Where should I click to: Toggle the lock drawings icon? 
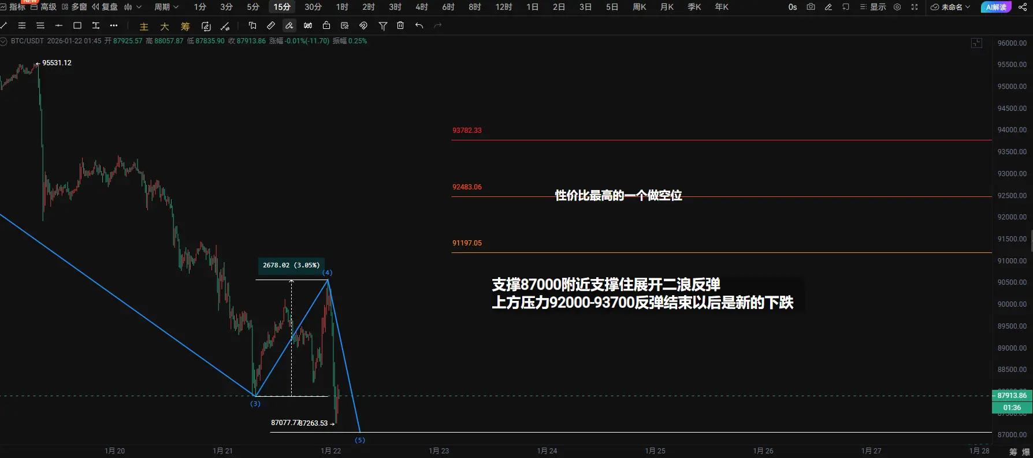coord(326,25)
